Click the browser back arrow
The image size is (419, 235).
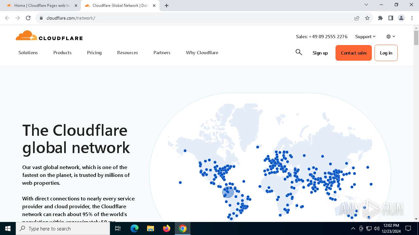click(x=7, y=18)
